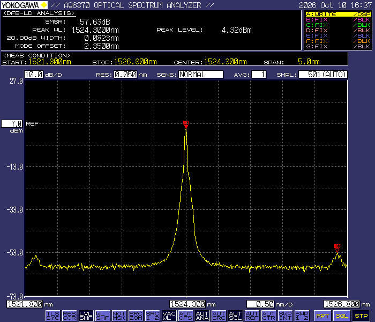
Task: Click the 27.0 top axis label
Action: pos(16,81)
